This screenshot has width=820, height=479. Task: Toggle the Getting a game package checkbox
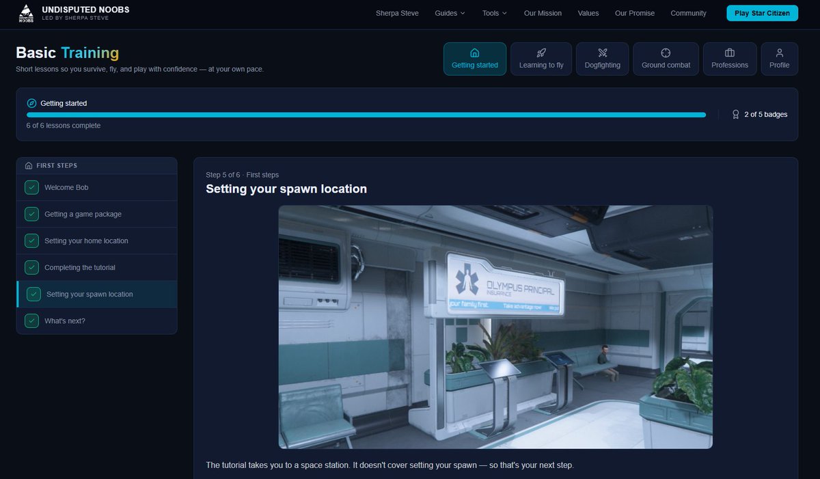pos(31,214)
